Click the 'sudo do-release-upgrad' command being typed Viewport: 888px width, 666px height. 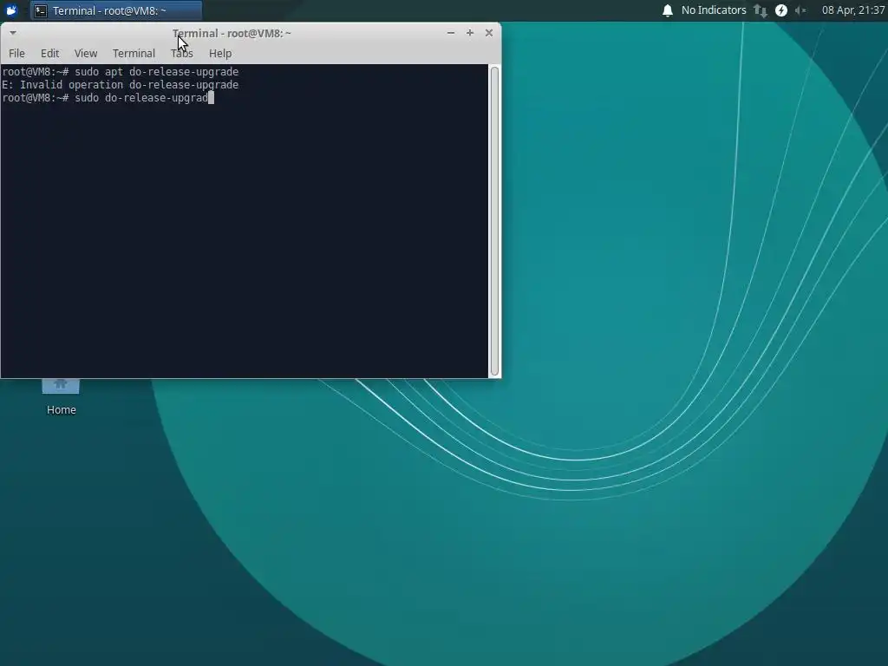[141, 98]
